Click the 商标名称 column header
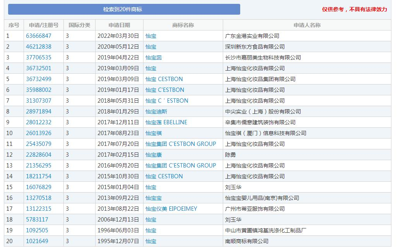The image size is (398, 252). (x=183, y=25)
